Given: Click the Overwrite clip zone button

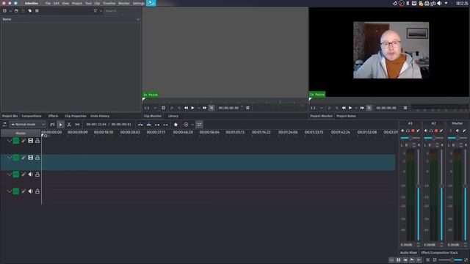Looking at the screenshot, I should coord(148,125).
